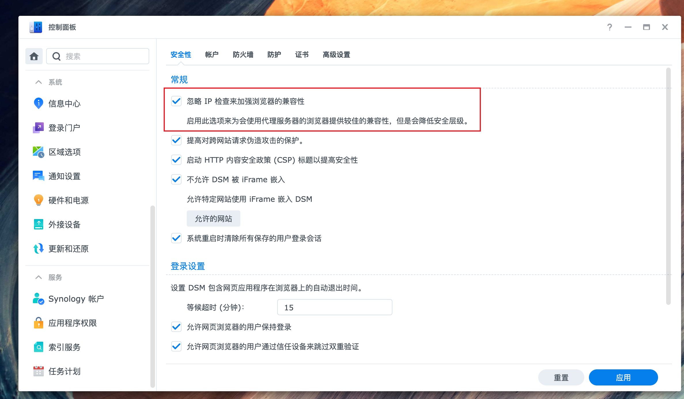Click the 等候超时 minutes input field
The width and height of the screenshot is (684, 399).
(x=334, y=307)
